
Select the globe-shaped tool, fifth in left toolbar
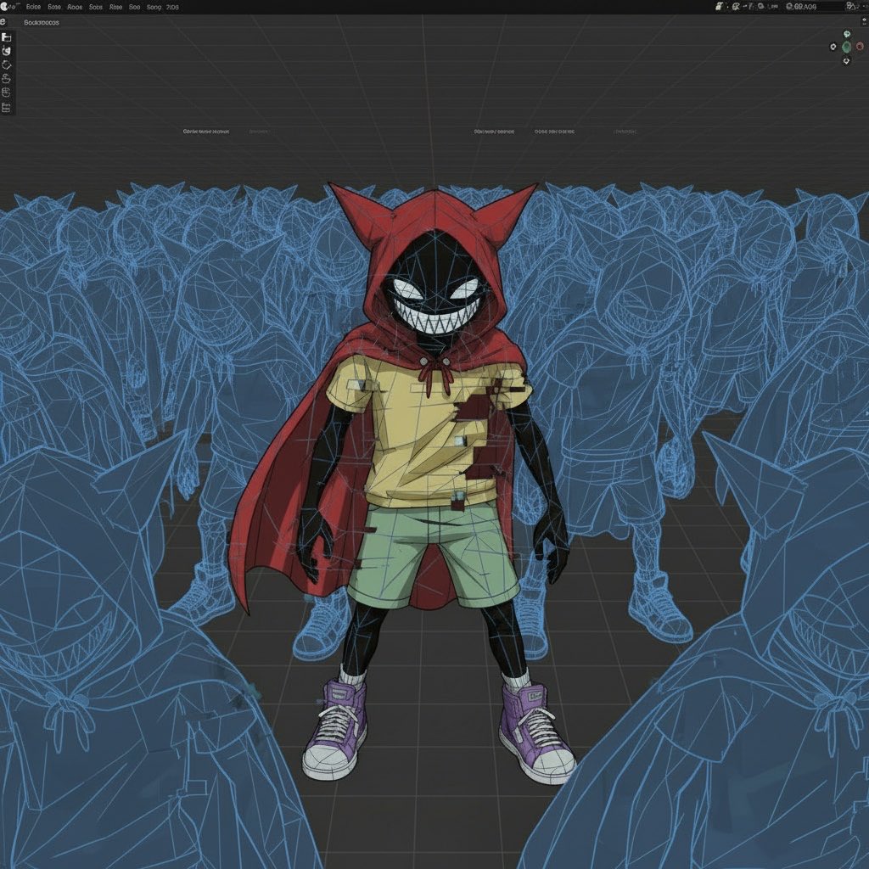click(6, 93)
